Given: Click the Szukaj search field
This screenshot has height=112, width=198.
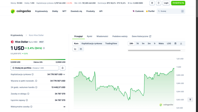Looking at the screenshot, I should [170, 11].
